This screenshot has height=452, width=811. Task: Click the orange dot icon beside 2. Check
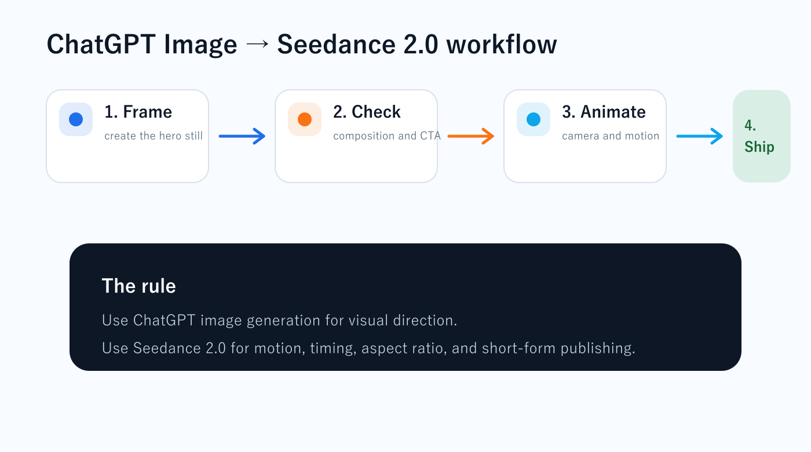coord(305,119)
